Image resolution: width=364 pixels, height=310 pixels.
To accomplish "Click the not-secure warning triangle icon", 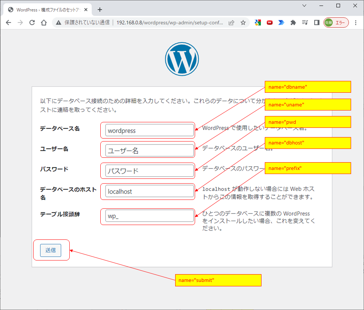I will tap(59, 23).
